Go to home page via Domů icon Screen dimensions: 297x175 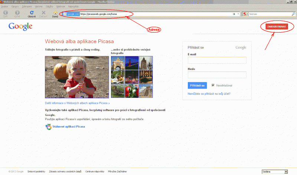pyautogui.click(x=55, y=13)
